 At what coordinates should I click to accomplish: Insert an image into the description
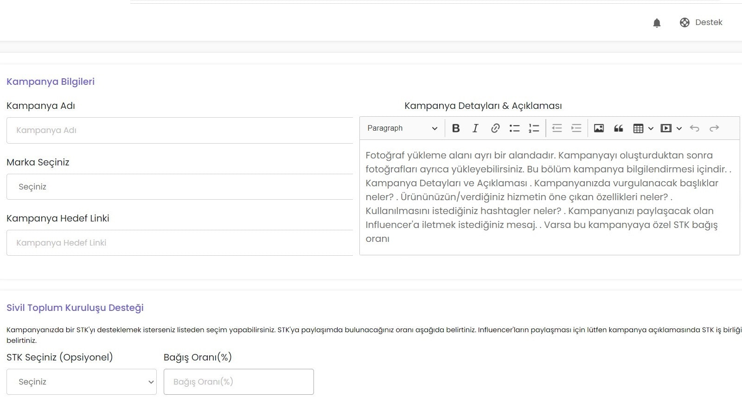pos(599,128)
